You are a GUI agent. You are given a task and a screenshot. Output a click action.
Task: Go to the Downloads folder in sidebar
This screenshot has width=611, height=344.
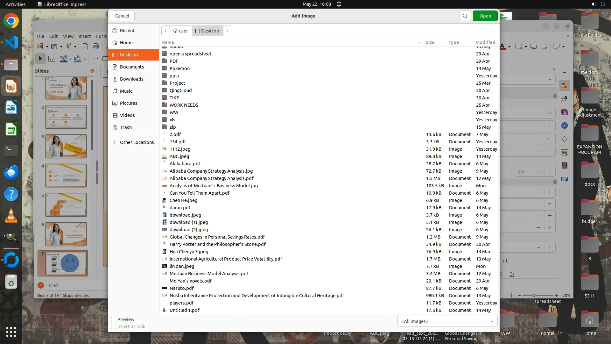[131, 79]
